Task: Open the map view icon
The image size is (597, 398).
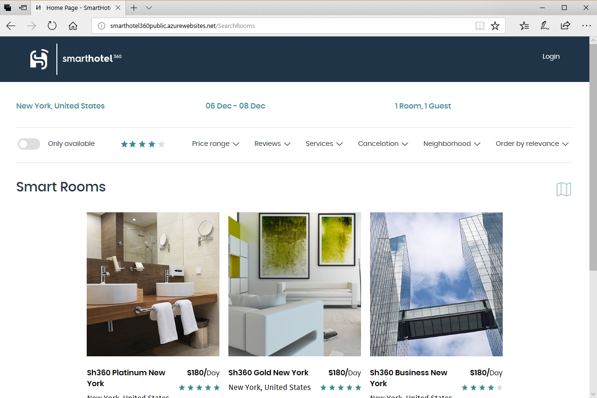Action: [564, 189]
